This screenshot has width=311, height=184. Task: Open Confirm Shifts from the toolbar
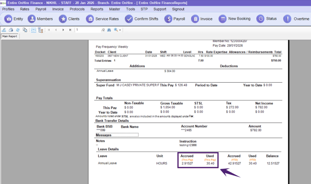142,19
